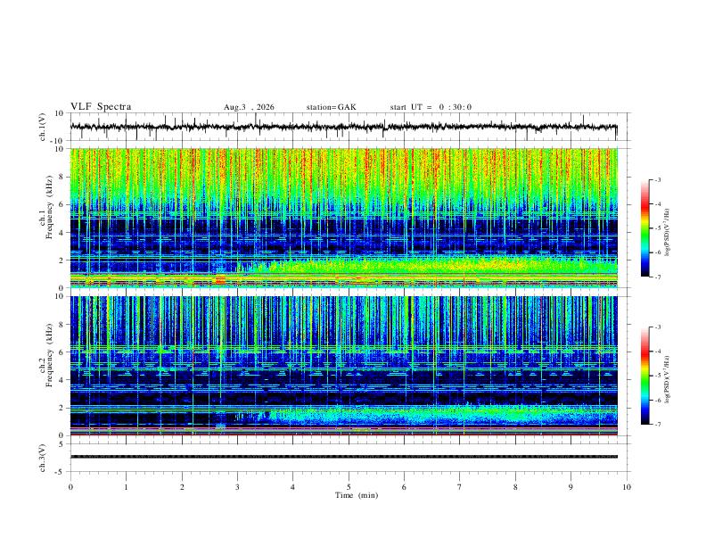Click the ch.1 Frequency (kHz) axis label
706x546 pixels.
pos(46,211)
